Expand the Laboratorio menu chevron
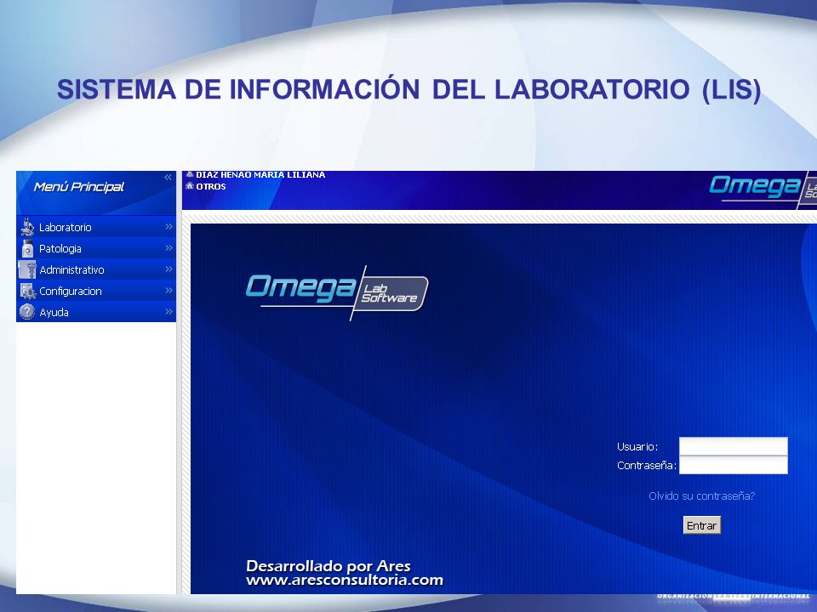This screenshot has height=612, width=817. click(x=169, y=227)
